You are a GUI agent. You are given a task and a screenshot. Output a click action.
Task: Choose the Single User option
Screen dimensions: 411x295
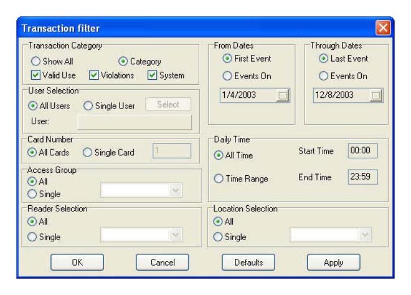coord(88,106)
